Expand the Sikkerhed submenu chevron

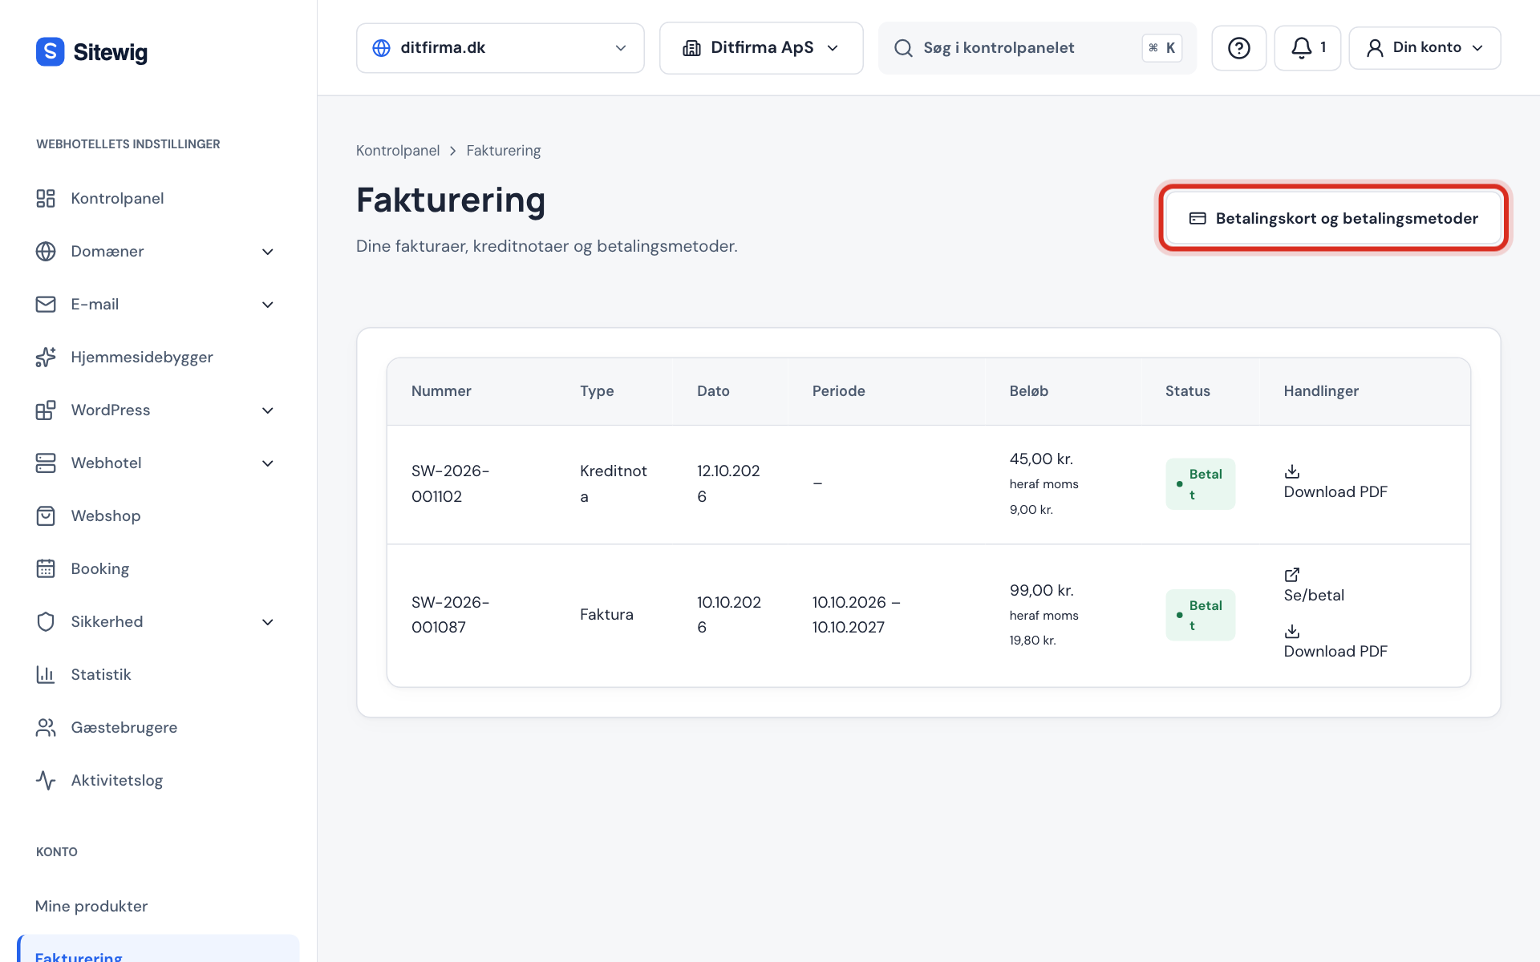click(x=268, y=622)
